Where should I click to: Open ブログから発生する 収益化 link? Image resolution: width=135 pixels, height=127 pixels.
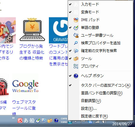pos(32,52)
